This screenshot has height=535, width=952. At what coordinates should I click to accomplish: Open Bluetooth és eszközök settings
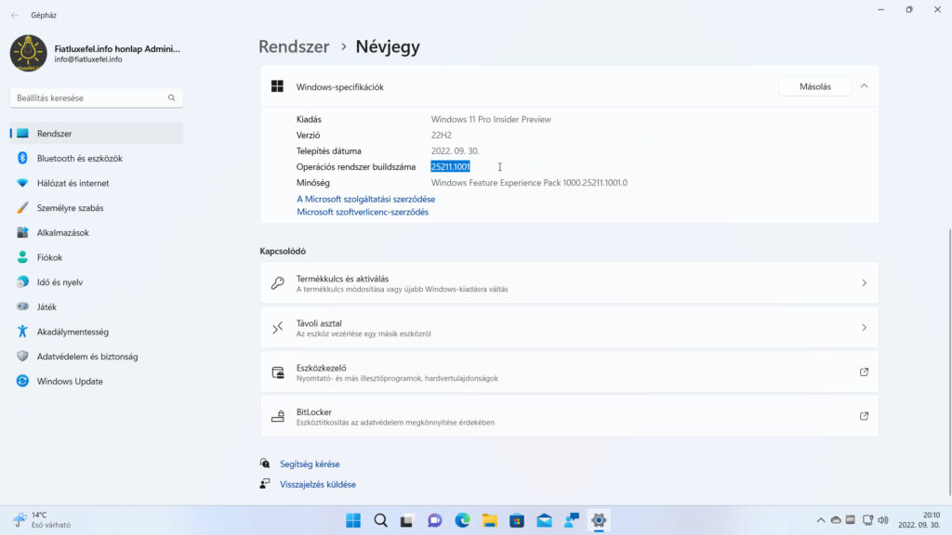(x=97, y=158)
